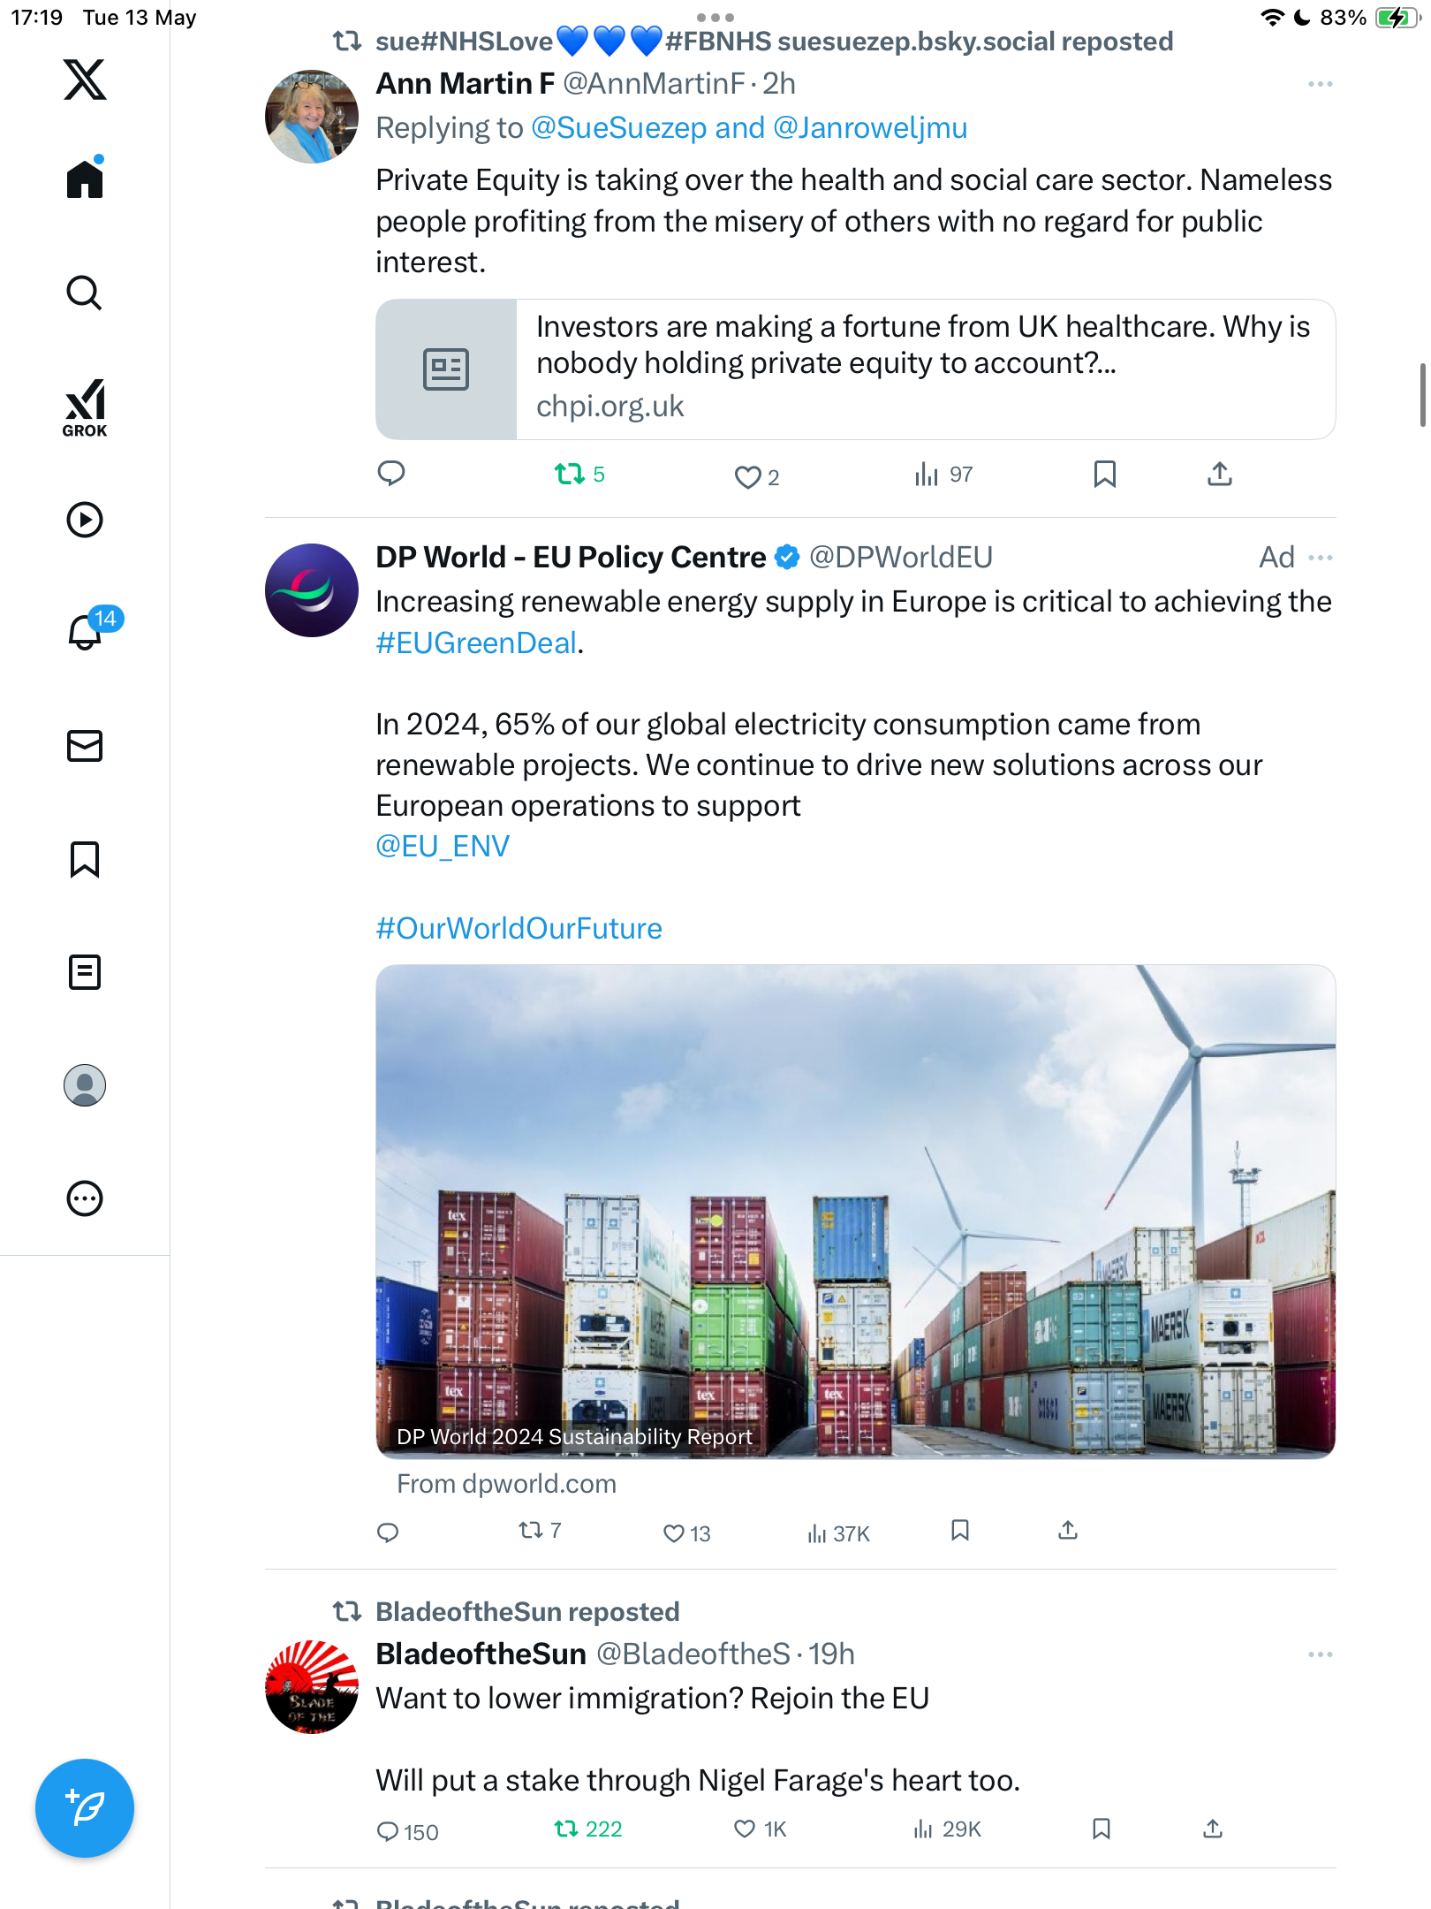
Task: Click the timeline scrollbar on right edge
Action: point(1422,394)
